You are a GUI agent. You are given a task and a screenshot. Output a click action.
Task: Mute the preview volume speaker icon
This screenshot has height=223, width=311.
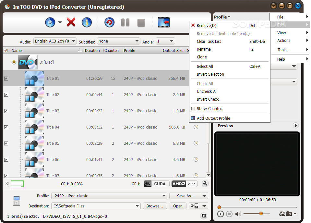coord(238,214)
